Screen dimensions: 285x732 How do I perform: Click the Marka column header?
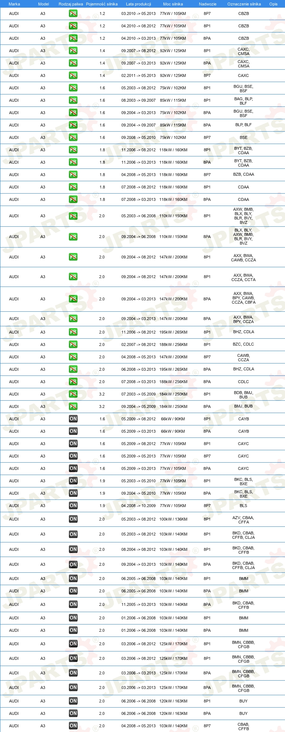pos(14,4)
